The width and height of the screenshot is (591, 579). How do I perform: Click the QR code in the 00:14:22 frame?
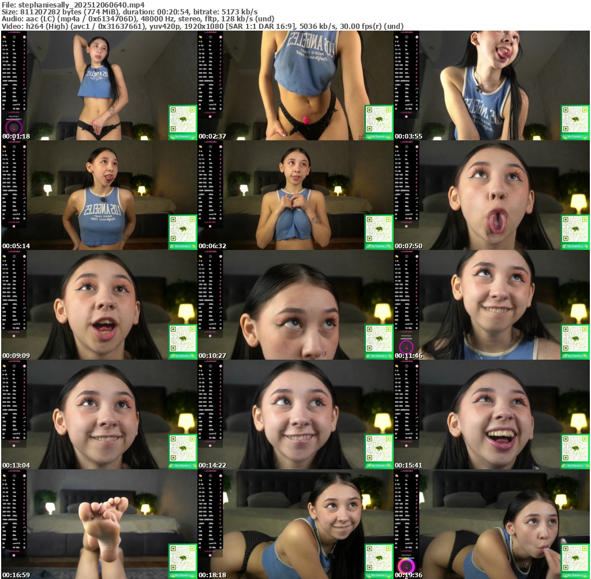(379, 449)
